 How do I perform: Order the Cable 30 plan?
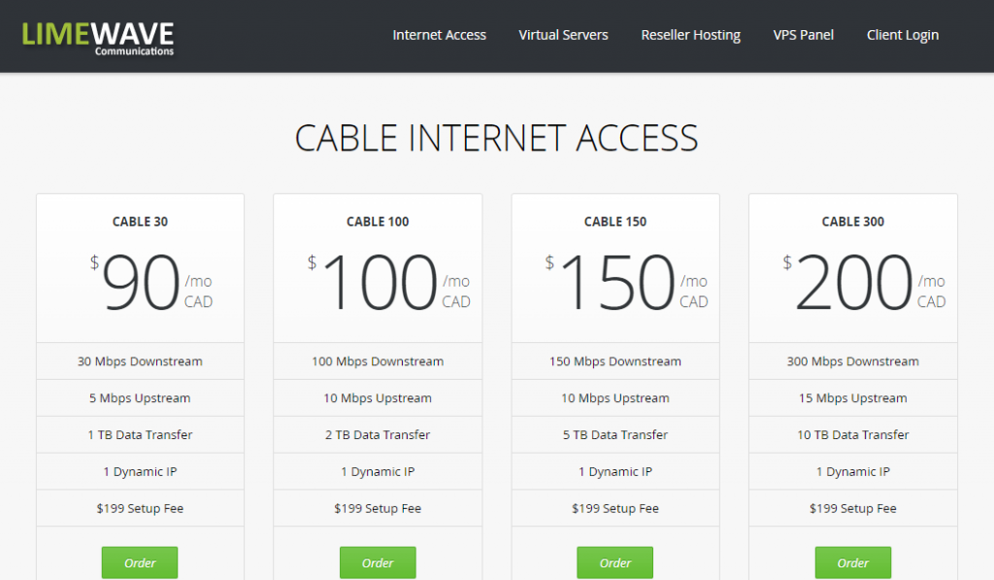tap(140, 563)
